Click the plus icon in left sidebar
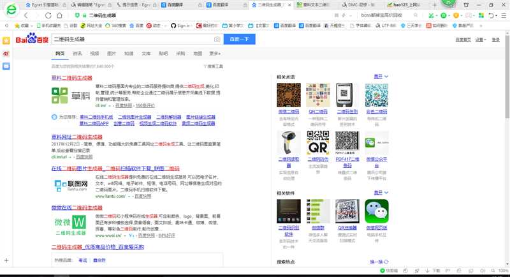510x277 pixels. tap(6, 260)
